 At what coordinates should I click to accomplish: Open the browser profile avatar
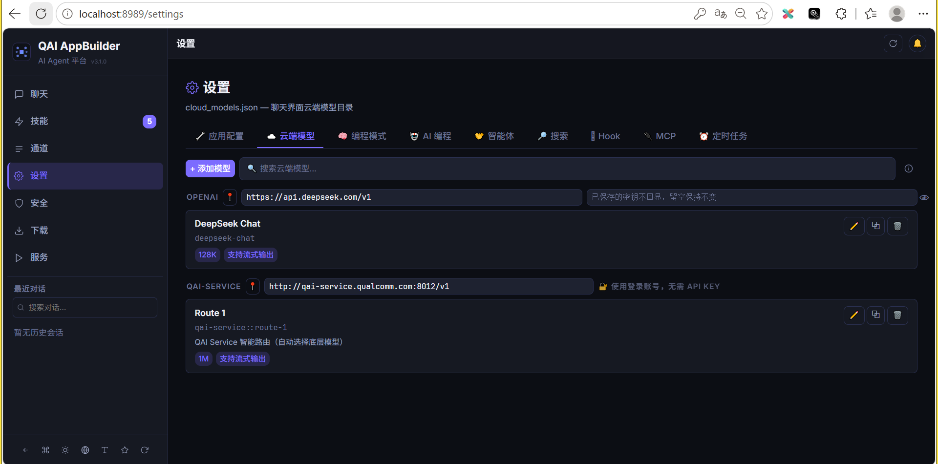coord(896,14)
